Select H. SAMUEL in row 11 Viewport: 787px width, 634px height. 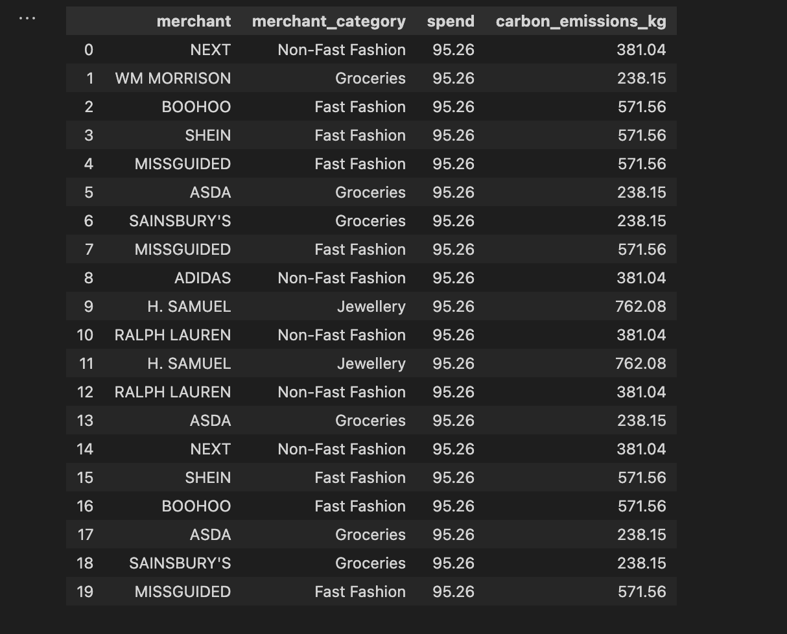(x=189, y=364)
